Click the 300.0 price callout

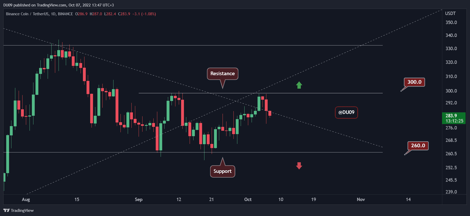click(414, 82)
